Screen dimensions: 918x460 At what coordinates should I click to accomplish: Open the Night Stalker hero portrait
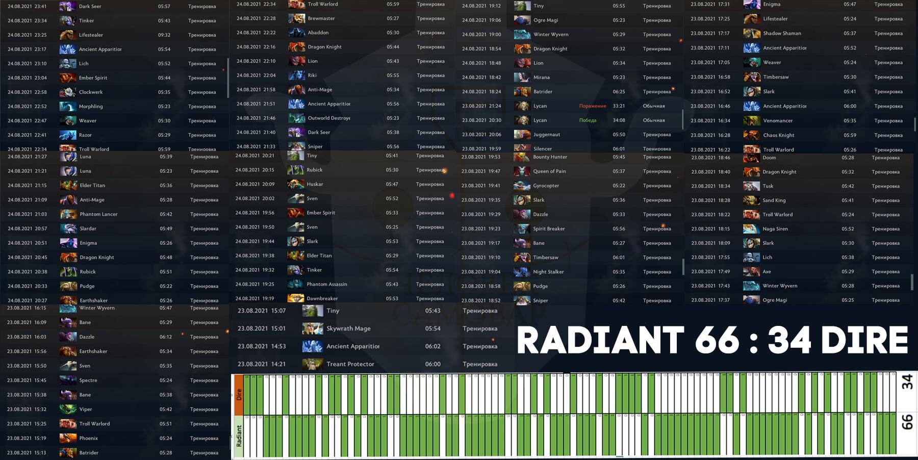coord(522,272)
